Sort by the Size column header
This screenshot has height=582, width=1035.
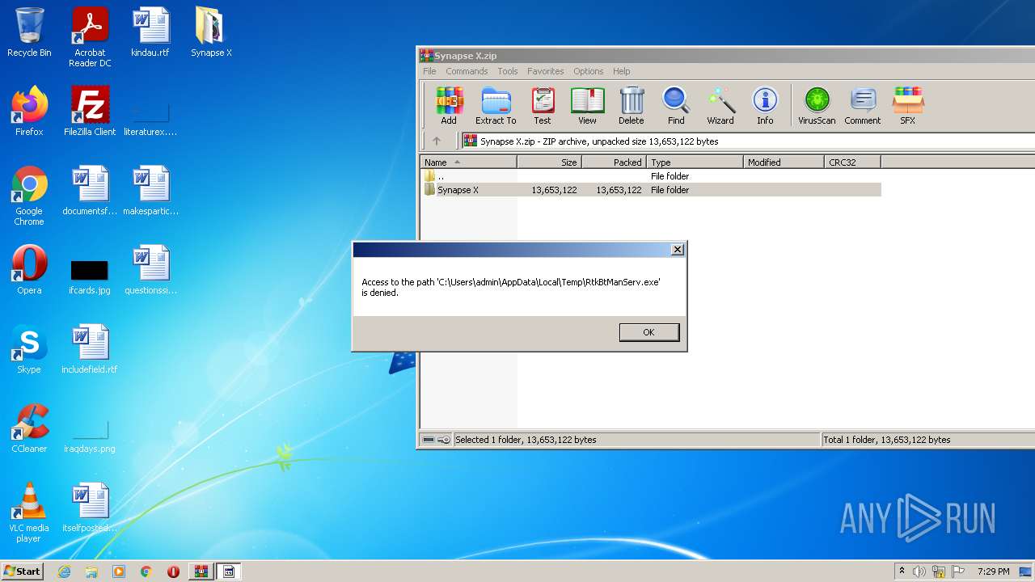550,162
